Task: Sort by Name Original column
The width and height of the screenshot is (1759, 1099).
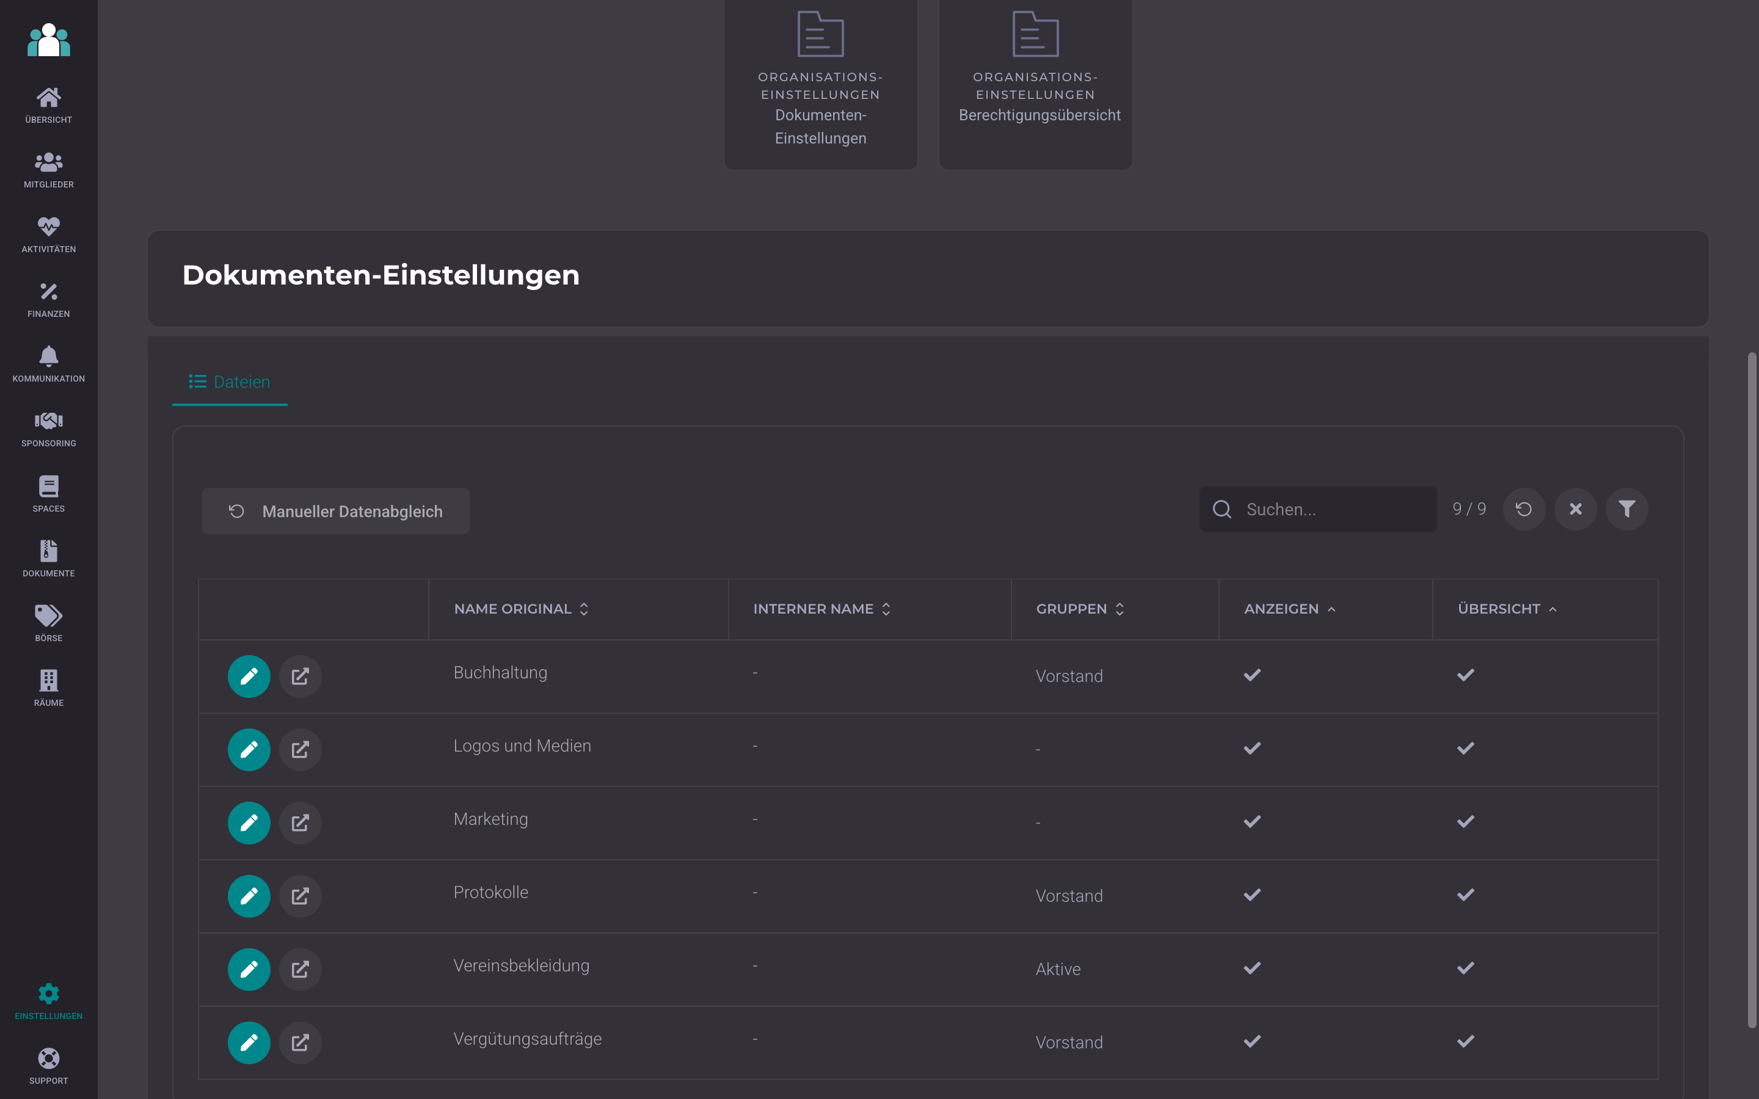Action: pos(521,609)
